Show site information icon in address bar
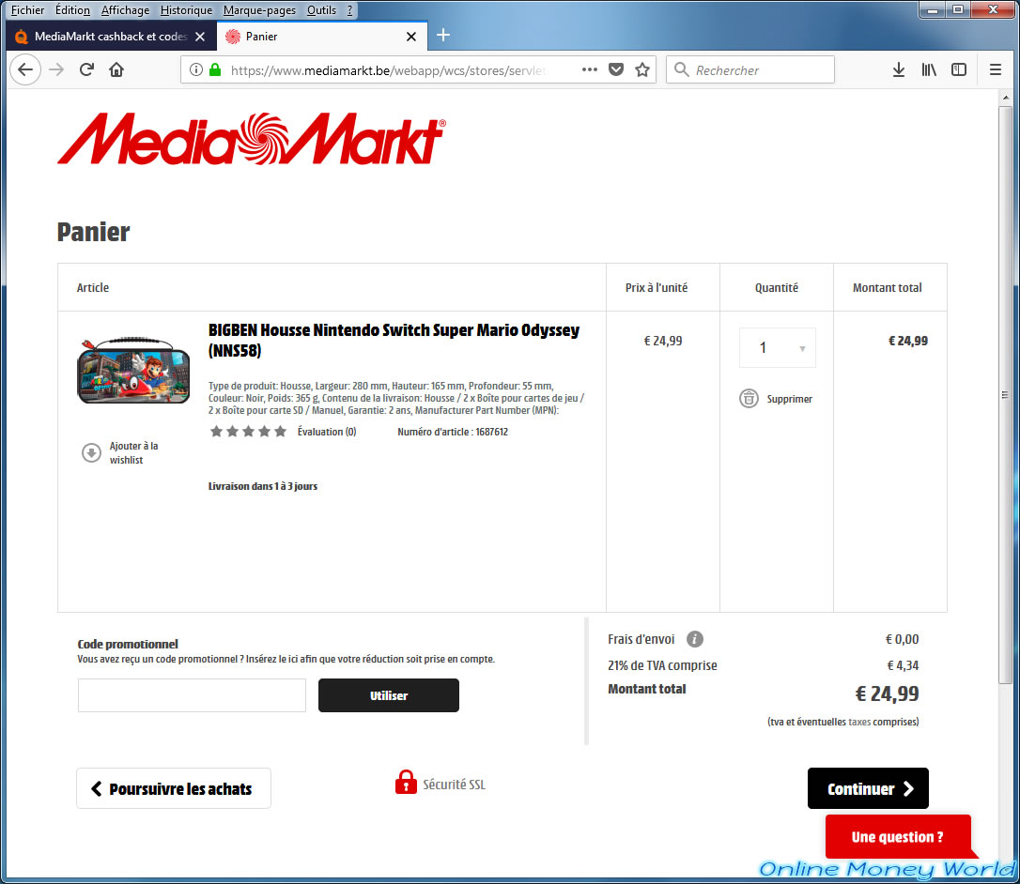 (x=195, y=69)
